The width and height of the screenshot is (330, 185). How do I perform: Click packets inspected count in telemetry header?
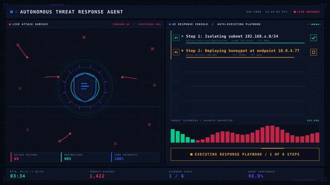click(313, 121)
